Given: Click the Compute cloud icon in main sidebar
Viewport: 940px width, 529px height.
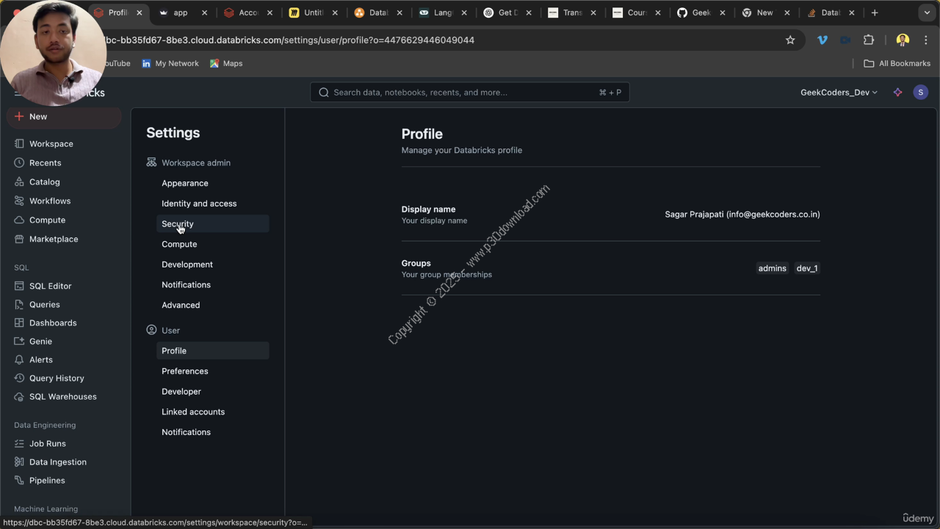Looking at the screenshot, I should click(19, 220).
